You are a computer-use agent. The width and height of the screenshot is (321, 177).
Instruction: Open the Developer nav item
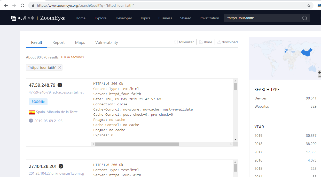pyautogui.click(x=124, y=18)
